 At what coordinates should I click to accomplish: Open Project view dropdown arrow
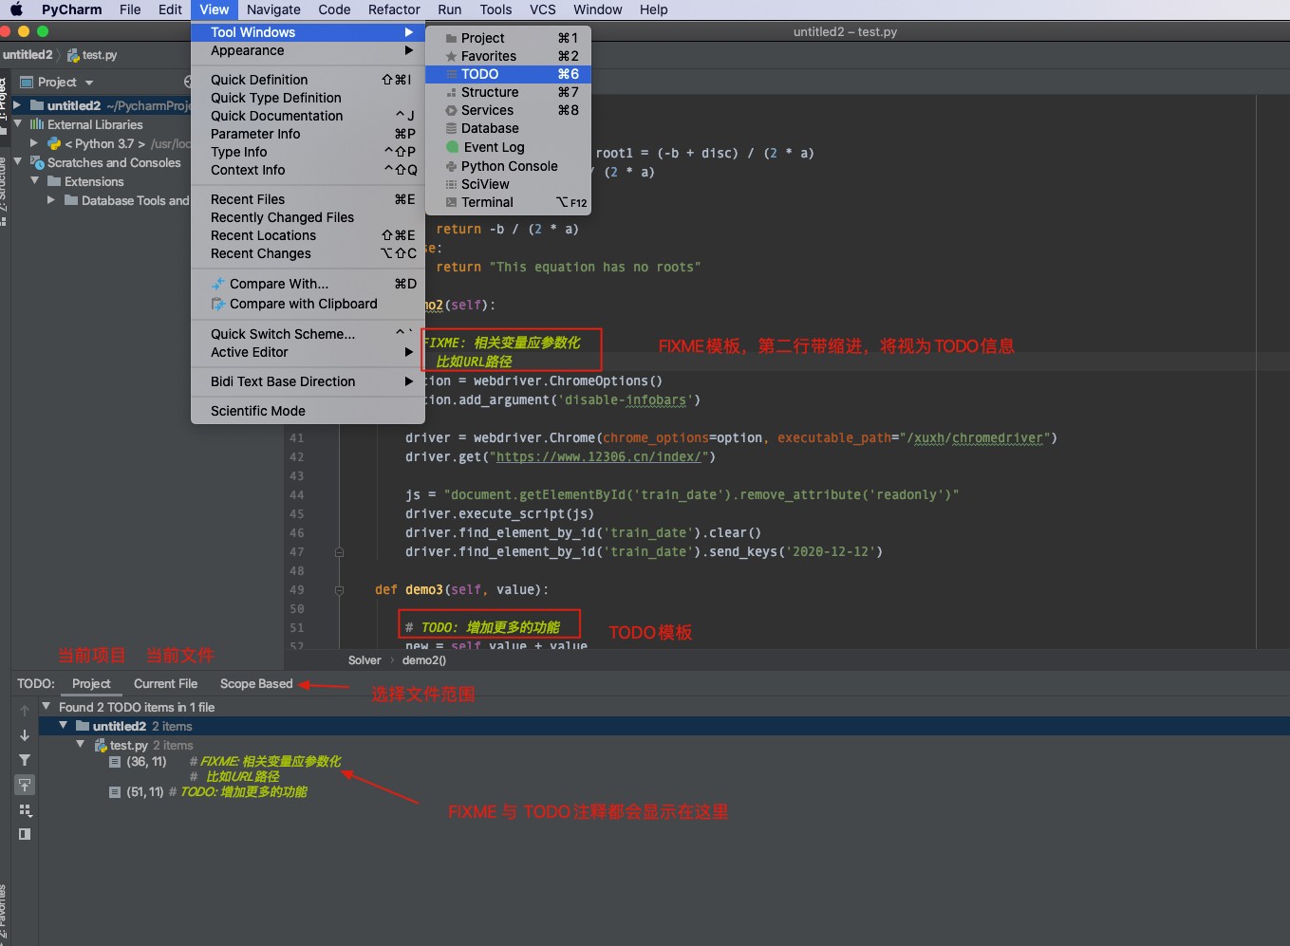(89, 83)
